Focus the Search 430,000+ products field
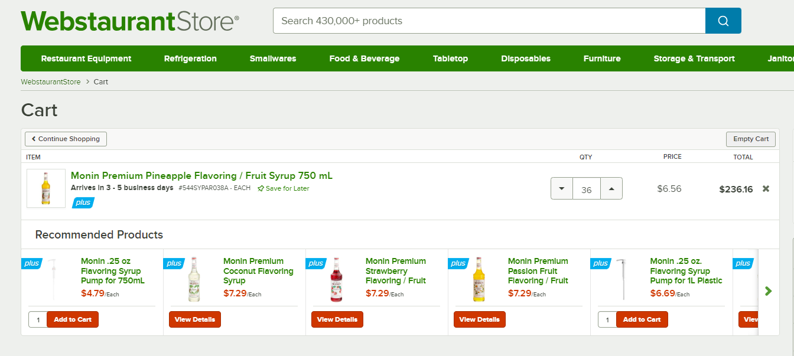This screenshot has height=356, width=794. click(x=489, y=21)
